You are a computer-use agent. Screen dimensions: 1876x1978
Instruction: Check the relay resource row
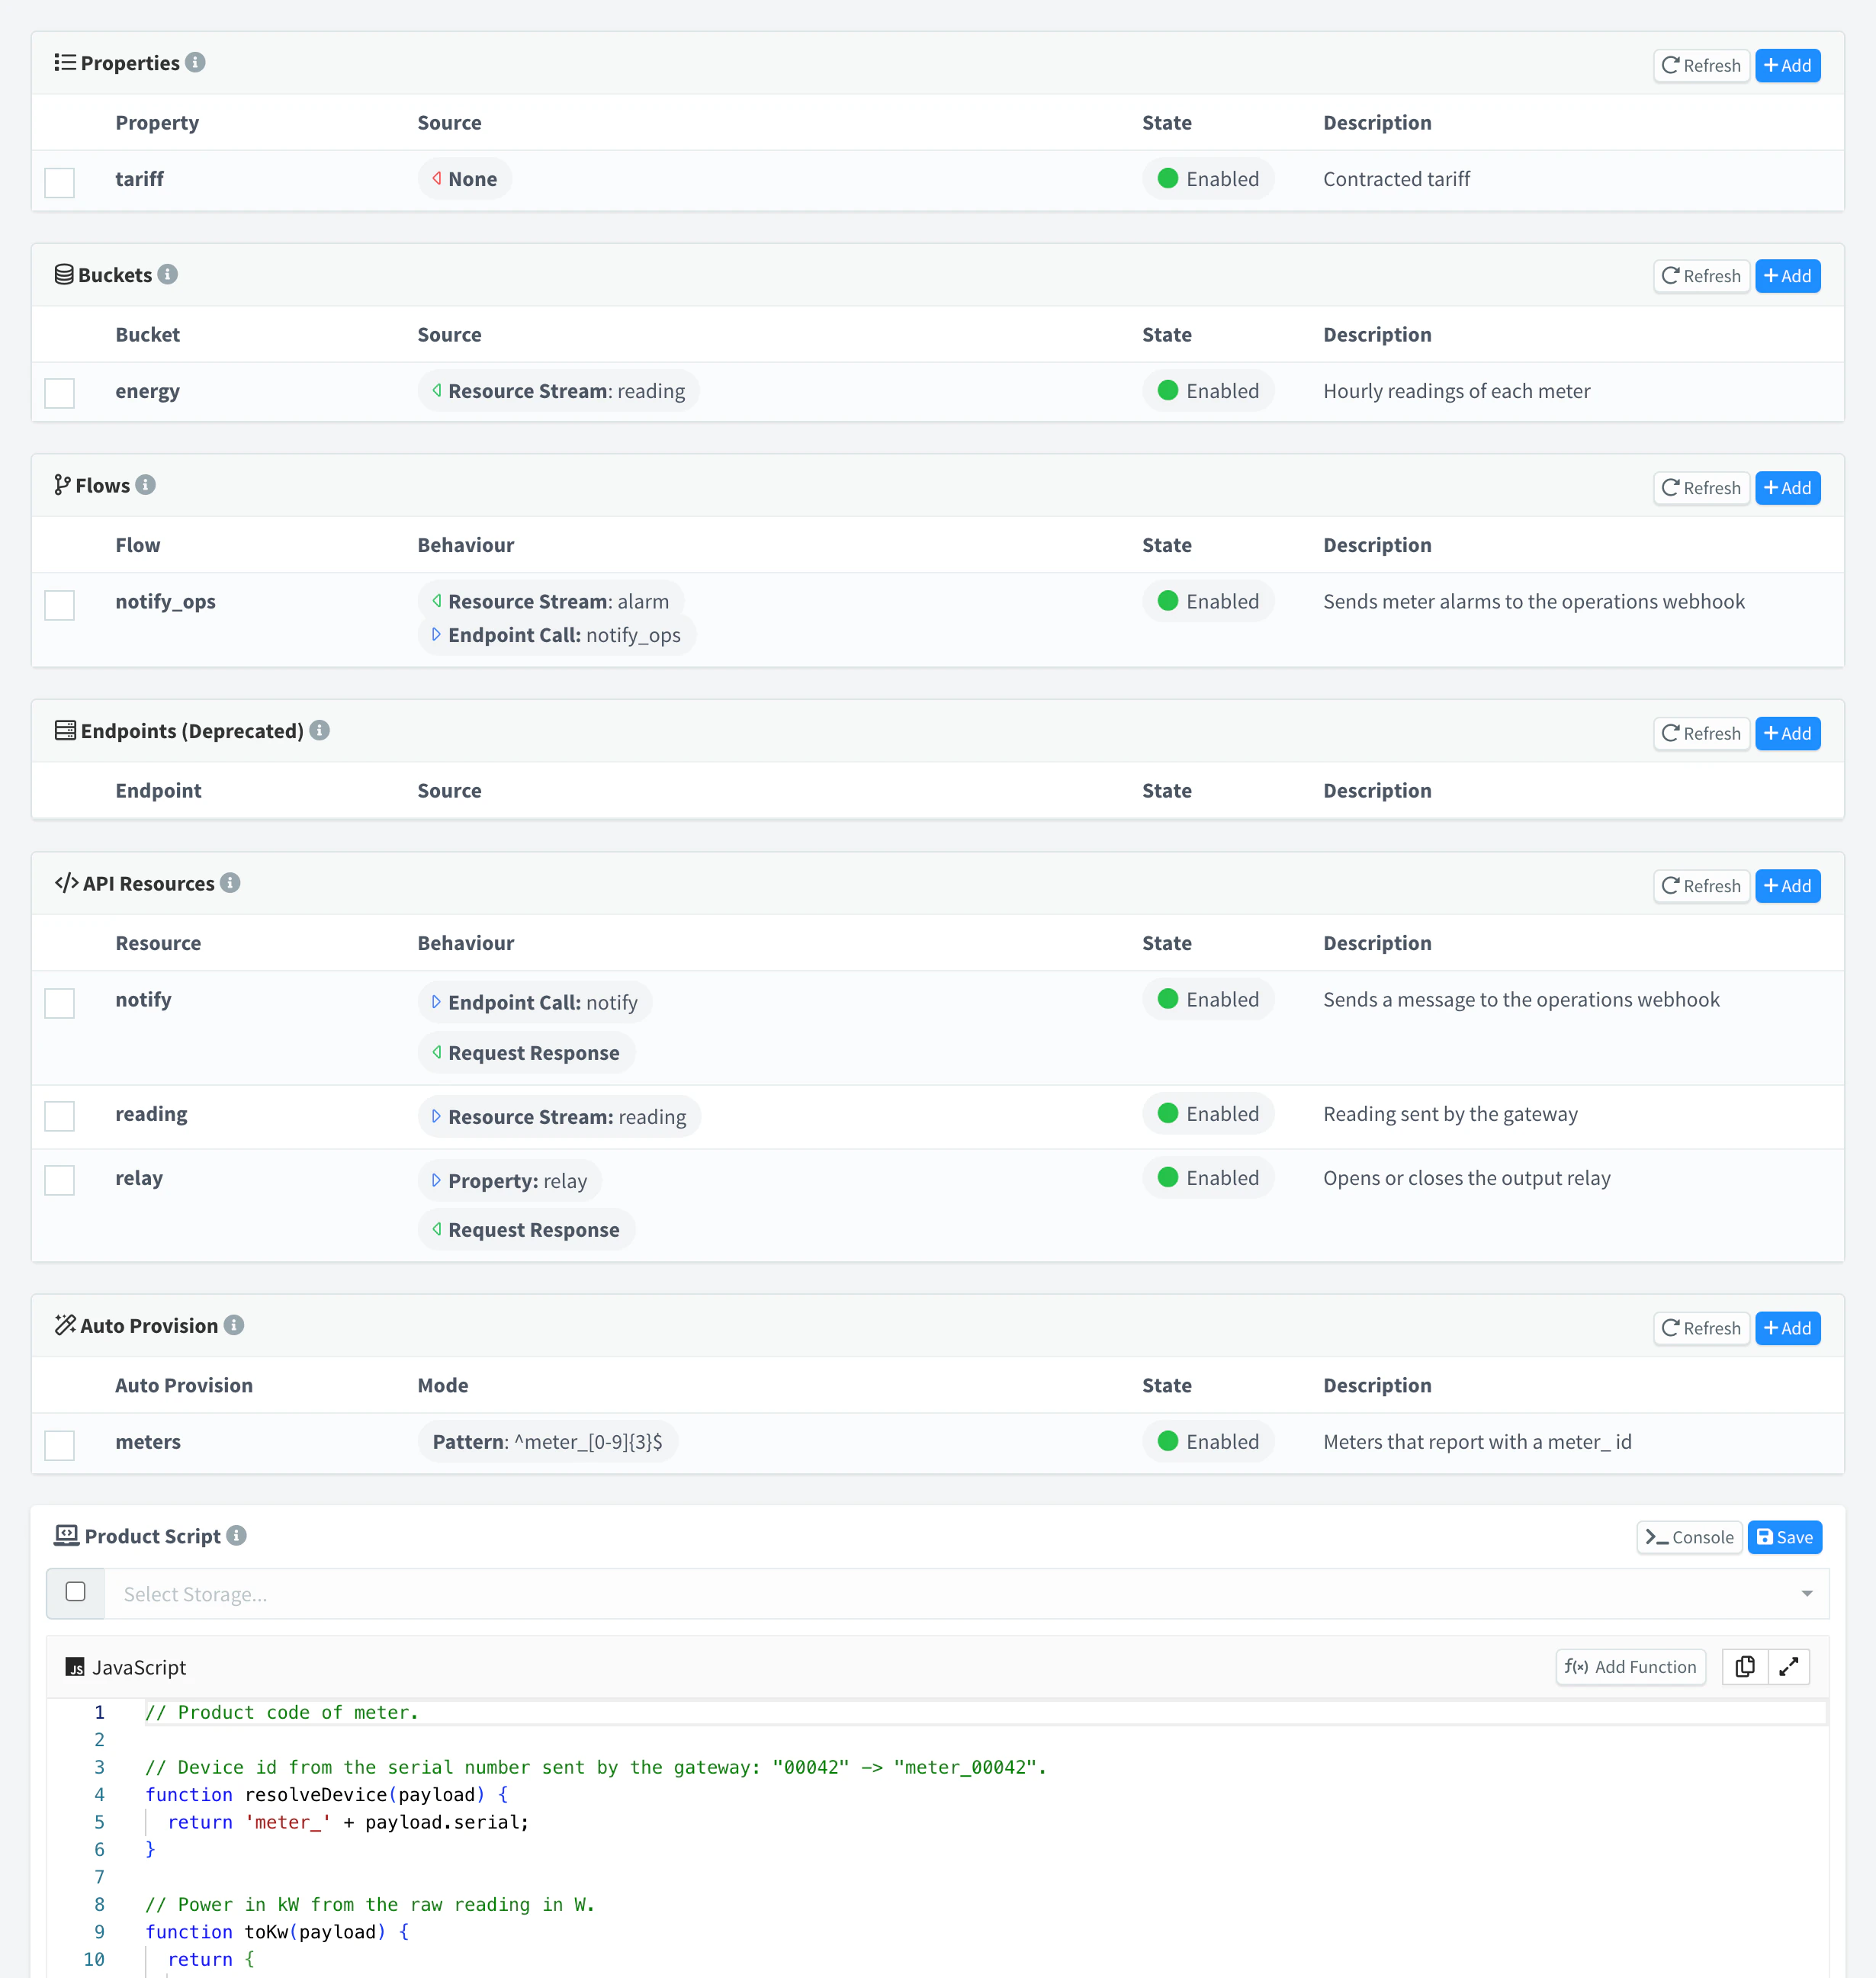60,1180
